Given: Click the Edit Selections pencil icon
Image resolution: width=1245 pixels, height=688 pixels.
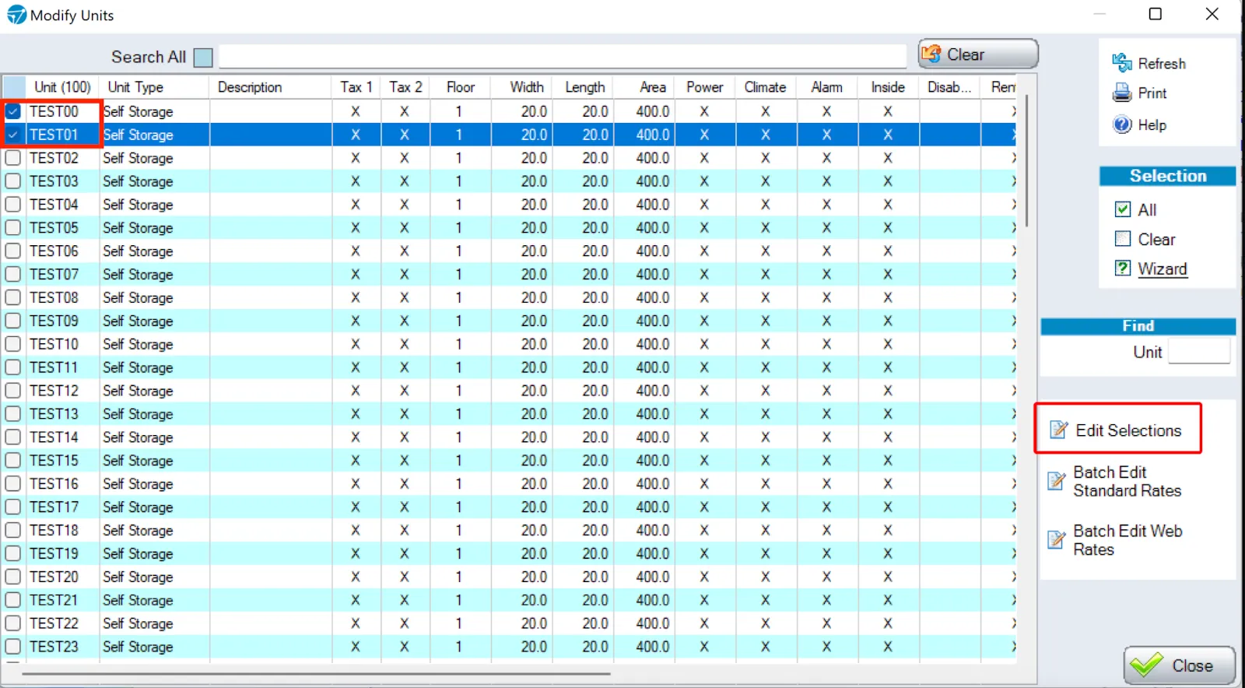Looking at the screenshot, I should 1058,430.
